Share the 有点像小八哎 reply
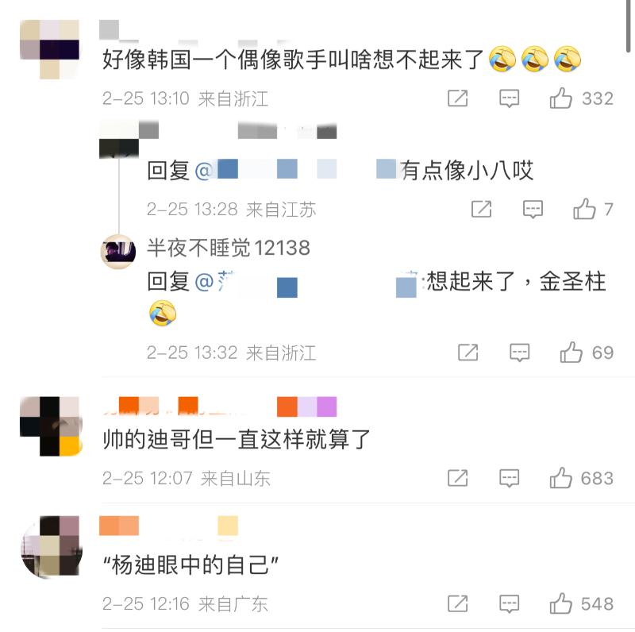 482,209
